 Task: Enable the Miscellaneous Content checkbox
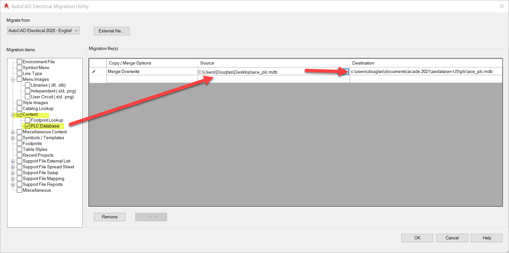point(19,132)
